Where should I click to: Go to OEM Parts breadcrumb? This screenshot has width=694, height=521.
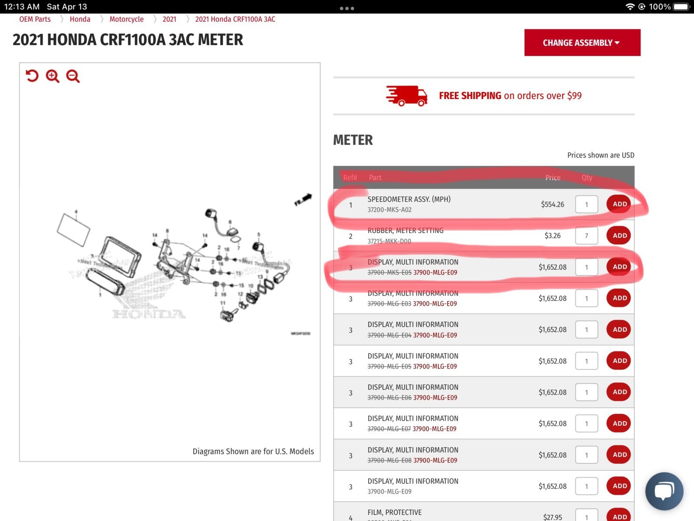[35, 19]
